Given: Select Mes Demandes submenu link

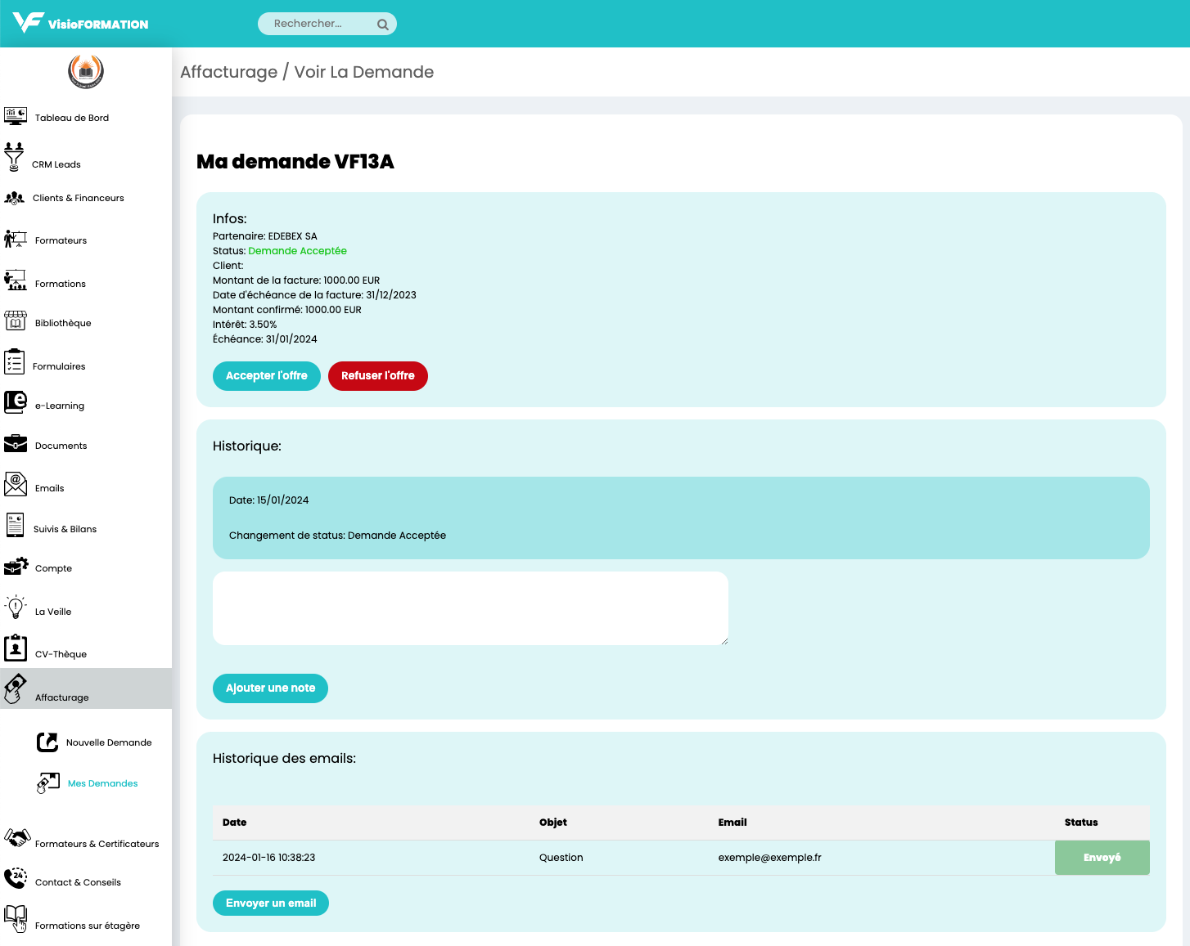Looking at the screenshot, I should (103, 783).
